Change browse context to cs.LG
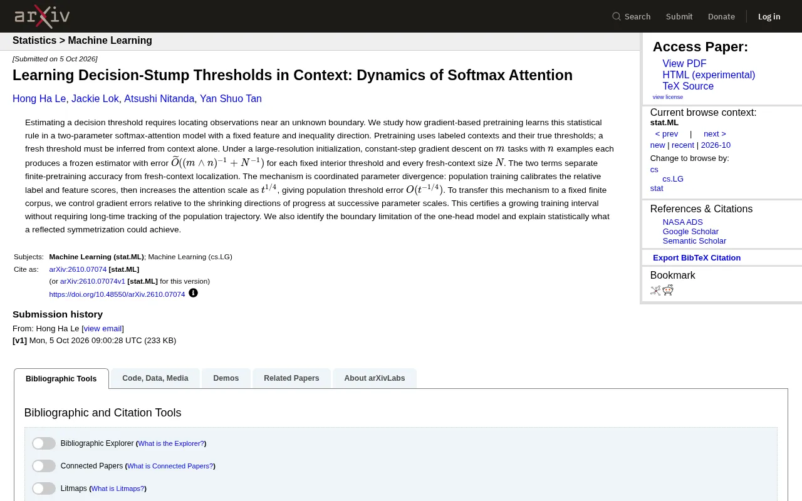 coord(673,179)
